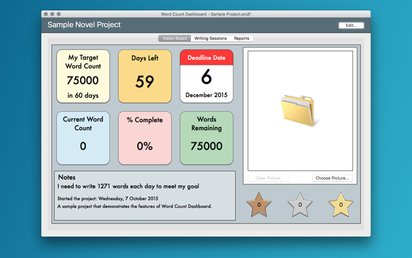Click the bronze star badge
The width and height of the screenshot is (412, 258).
pyautogui.click(x=259, y=205)
